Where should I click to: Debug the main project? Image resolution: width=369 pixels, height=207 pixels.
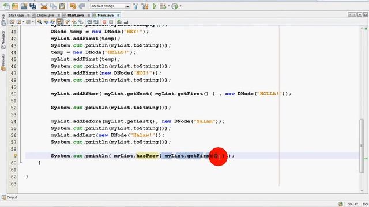(x=163, y=6)
